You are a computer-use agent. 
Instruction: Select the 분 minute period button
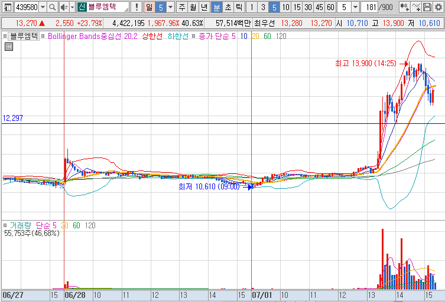[216, 7]
